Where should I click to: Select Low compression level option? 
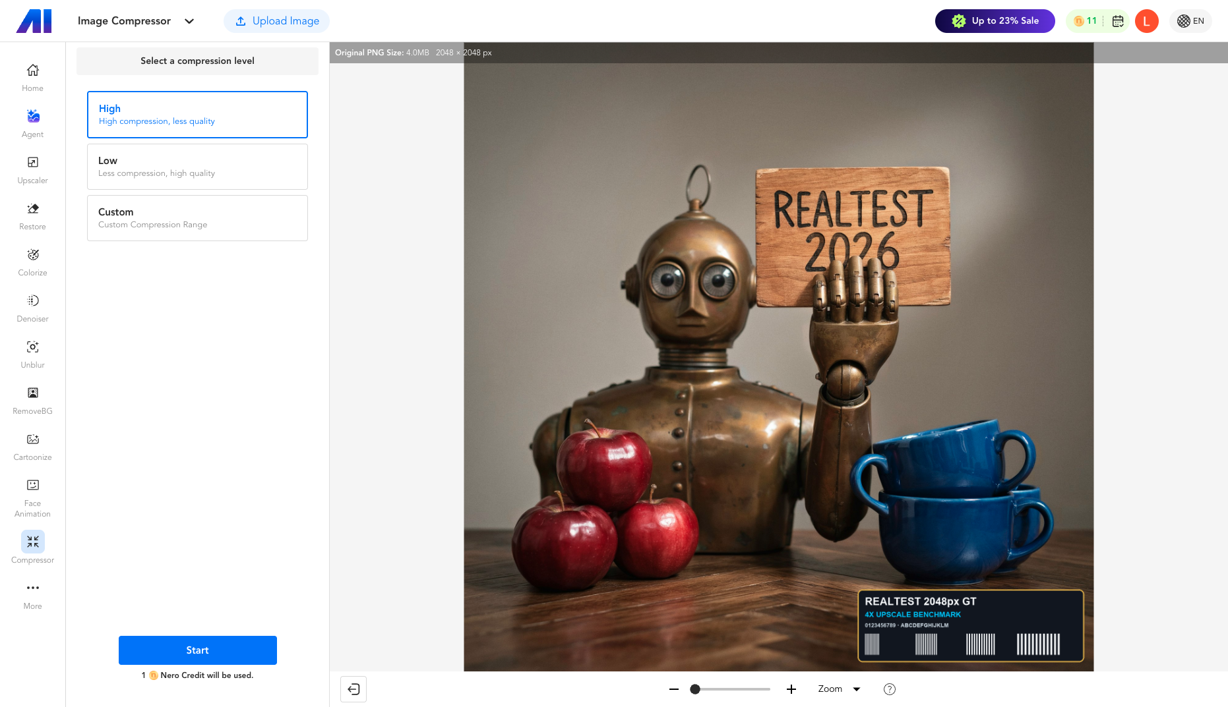[x=197, y=167]
